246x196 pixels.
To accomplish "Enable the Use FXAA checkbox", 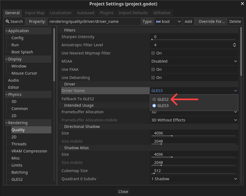I will (153, 69).
